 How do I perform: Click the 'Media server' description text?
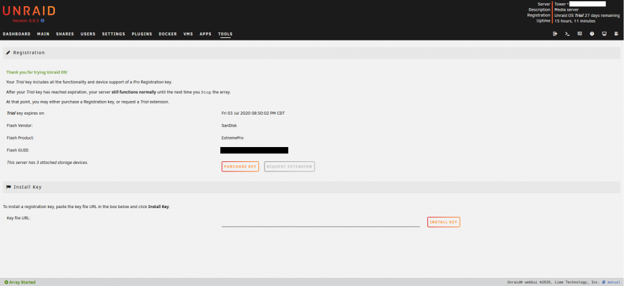(x=567, y=9)
